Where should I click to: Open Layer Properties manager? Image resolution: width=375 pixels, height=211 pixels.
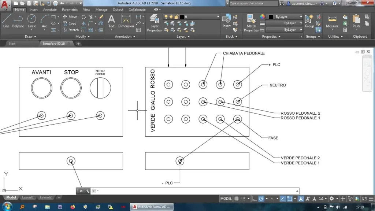[x=154, y=22]
